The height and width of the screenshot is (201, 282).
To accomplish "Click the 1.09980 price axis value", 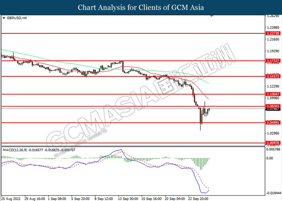I will point(273,98).
